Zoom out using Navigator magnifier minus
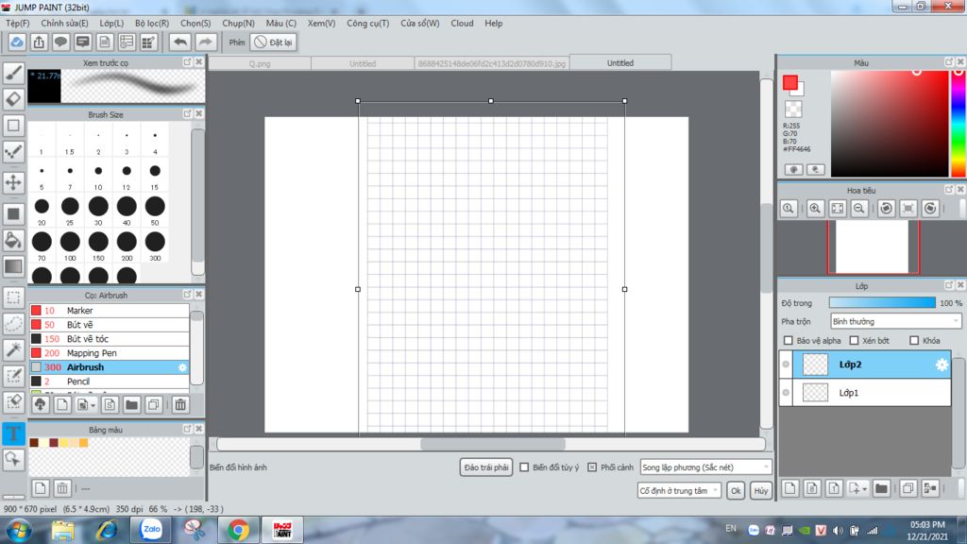The height and width of the screenshot is (544, 967). click(x=858, y=209)
